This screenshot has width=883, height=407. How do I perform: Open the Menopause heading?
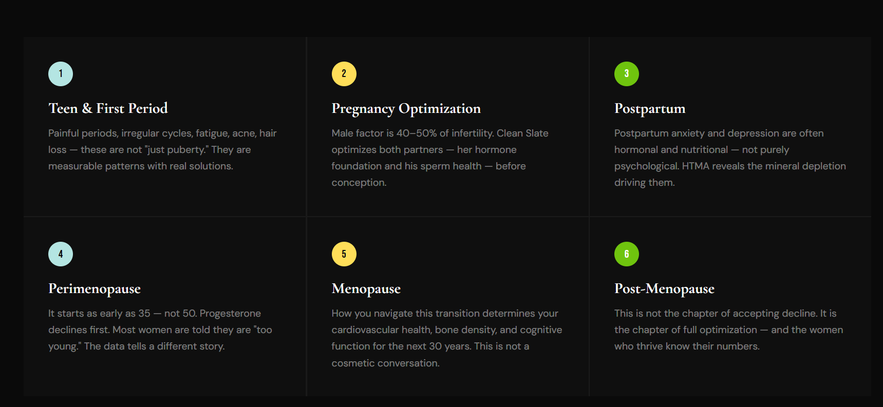366,289
